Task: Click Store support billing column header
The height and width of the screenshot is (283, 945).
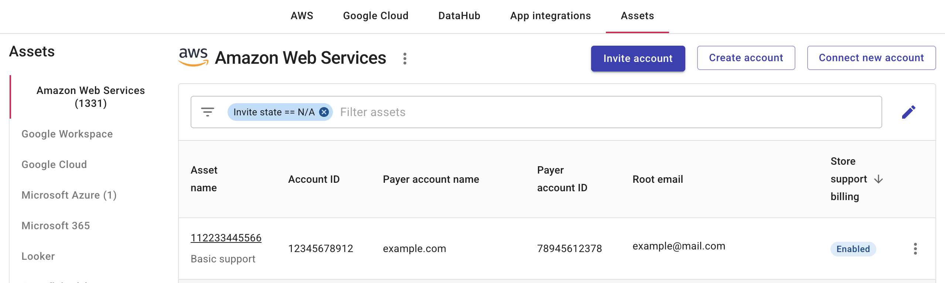Action: 849,179
